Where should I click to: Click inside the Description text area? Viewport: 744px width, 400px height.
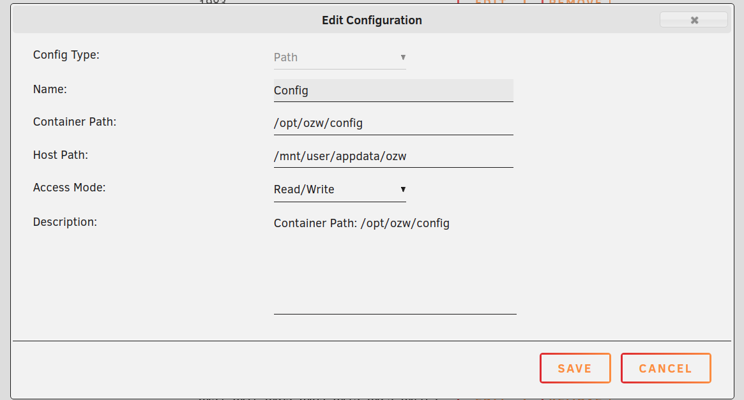coord(395,264)
